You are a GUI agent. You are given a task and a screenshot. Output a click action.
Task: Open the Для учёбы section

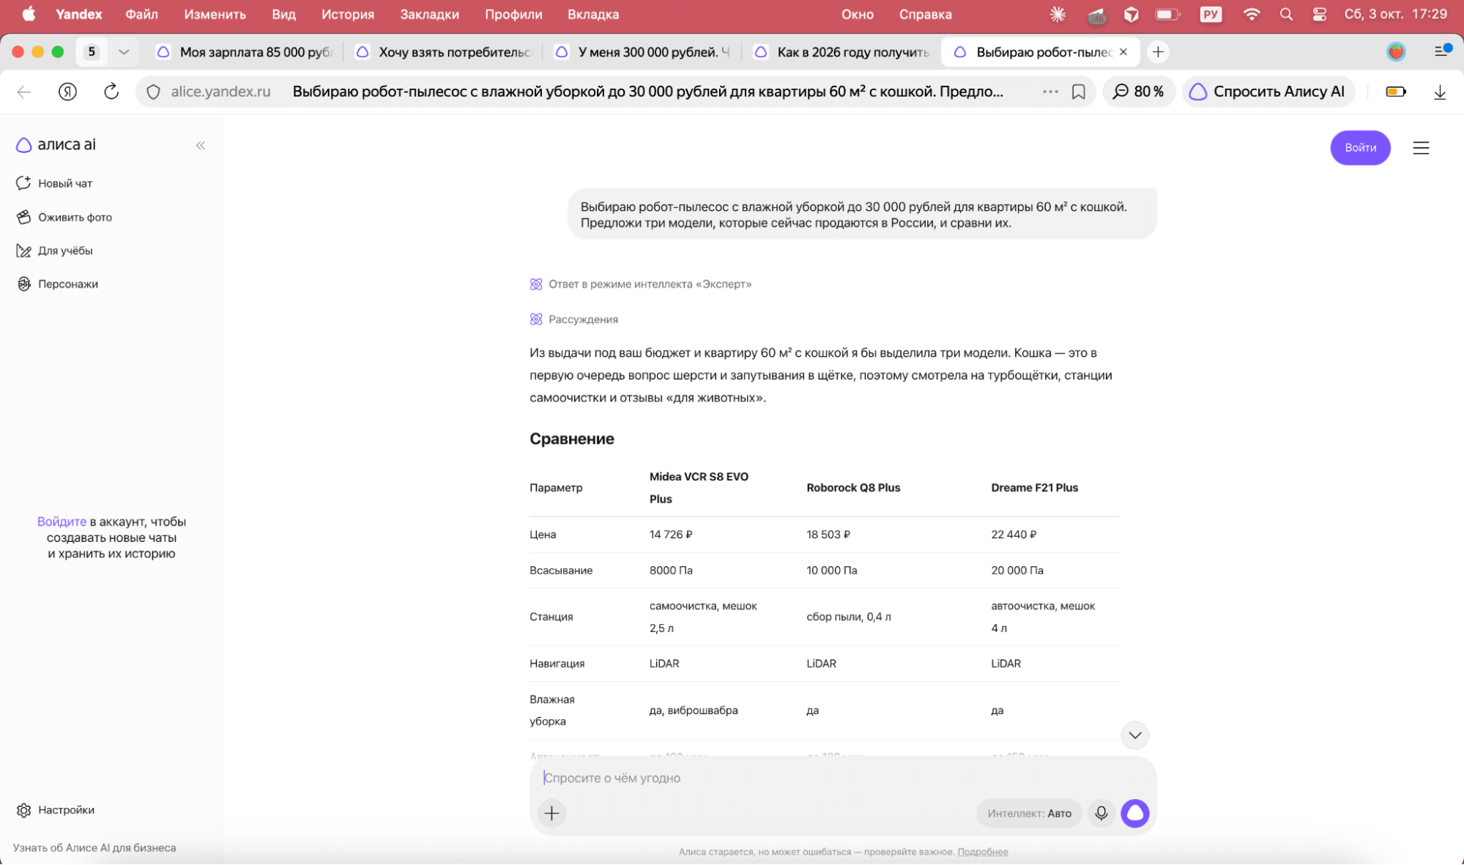(55, 250)
